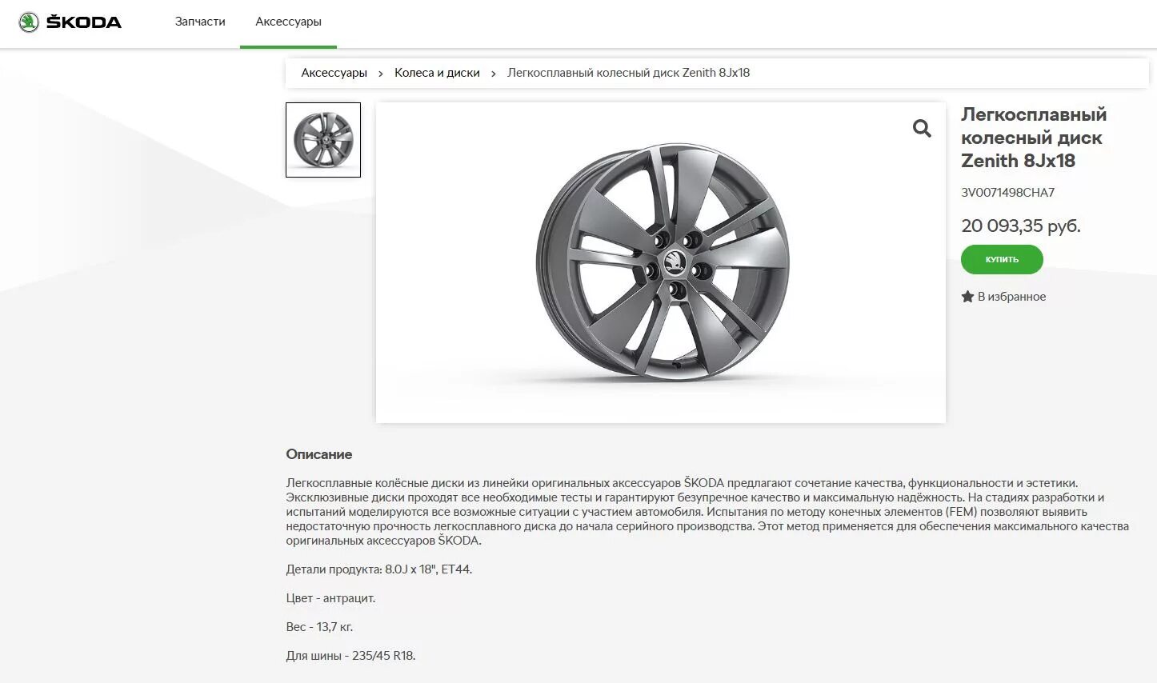The width and height of the screenshot is (1157, 683).
Task: Click the Цвет - антрацит line
Action: [x=330, y=598]
